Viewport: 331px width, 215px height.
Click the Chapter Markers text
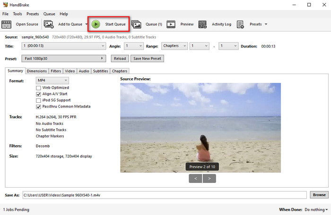50,136
